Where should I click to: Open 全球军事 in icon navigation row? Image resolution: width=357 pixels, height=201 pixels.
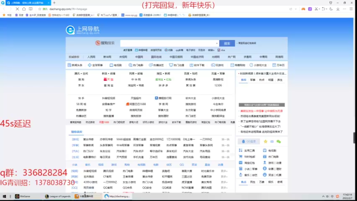coord(95,65)
